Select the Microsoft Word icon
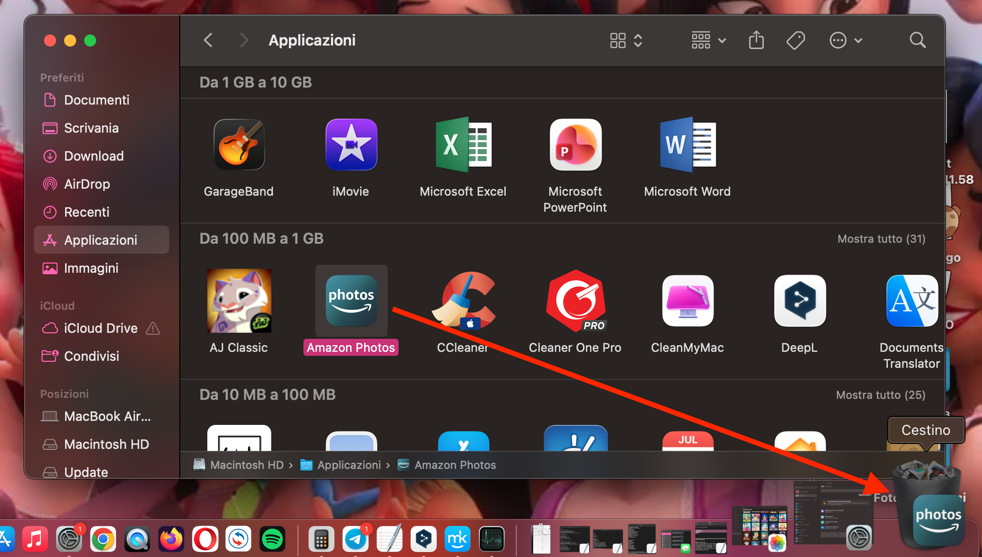This screenshot has width=982, height=557. pos(688,145)
